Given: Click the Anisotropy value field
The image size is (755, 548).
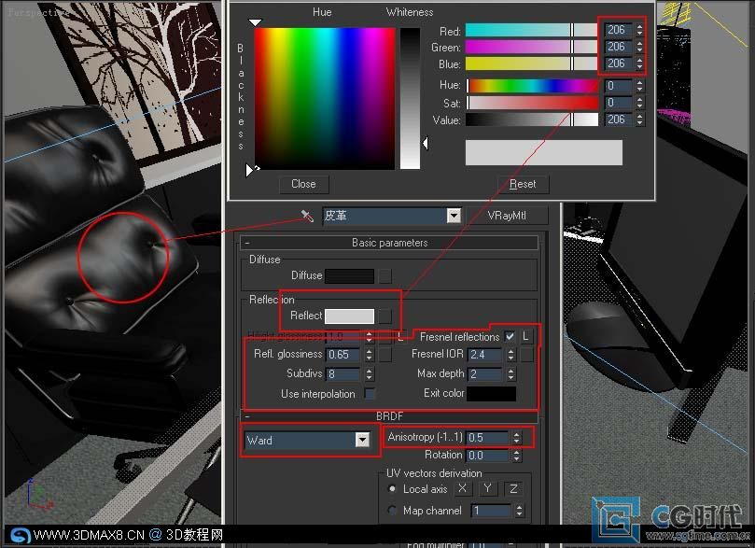Looking at the screenshot, I should click(x=487, y=437).
